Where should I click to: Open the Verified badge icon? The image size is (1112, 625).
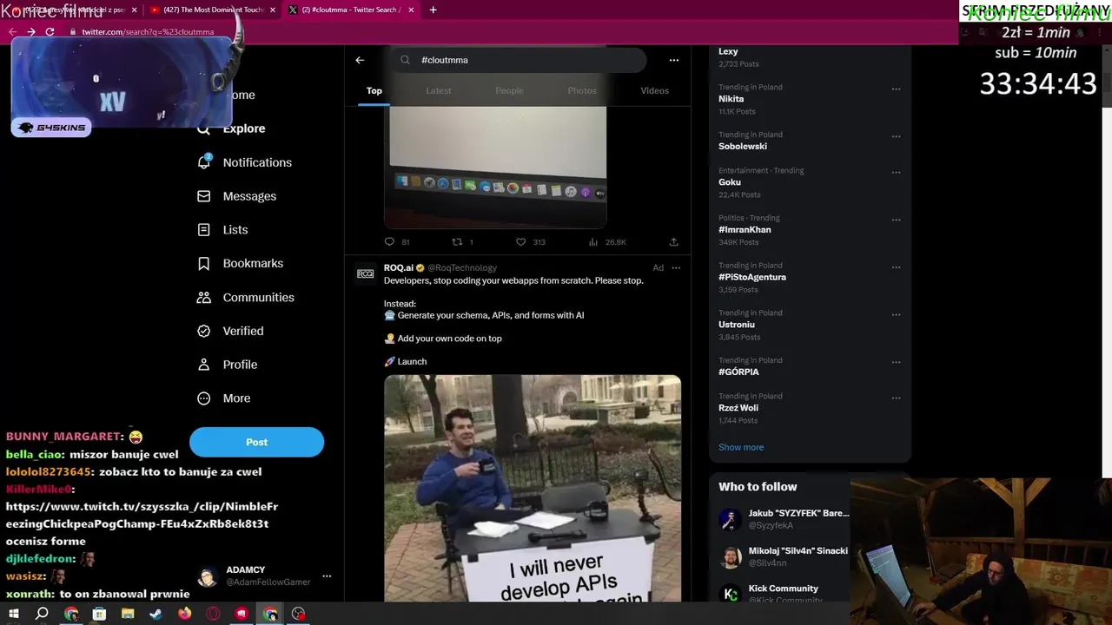coord(203,331)
